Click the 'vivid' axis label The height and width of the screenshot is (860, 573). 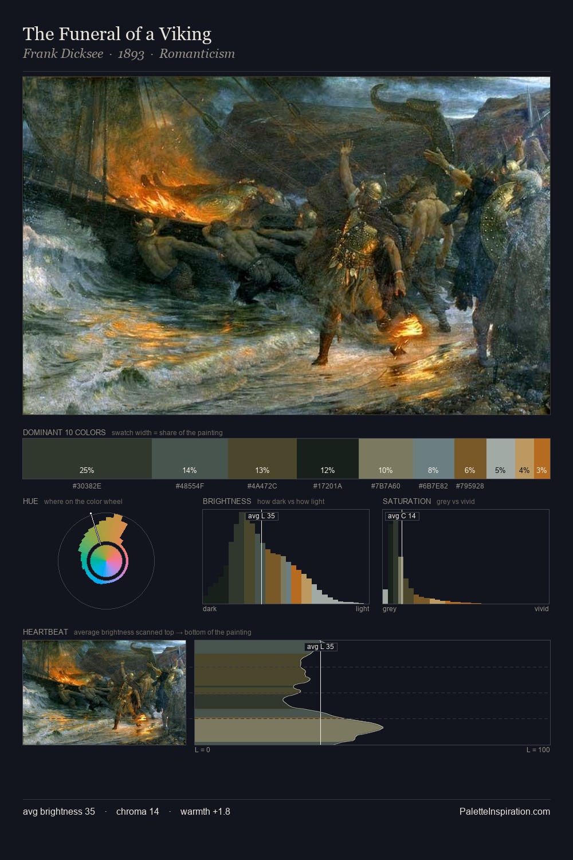pyautogui.click(x=541, y=609)
